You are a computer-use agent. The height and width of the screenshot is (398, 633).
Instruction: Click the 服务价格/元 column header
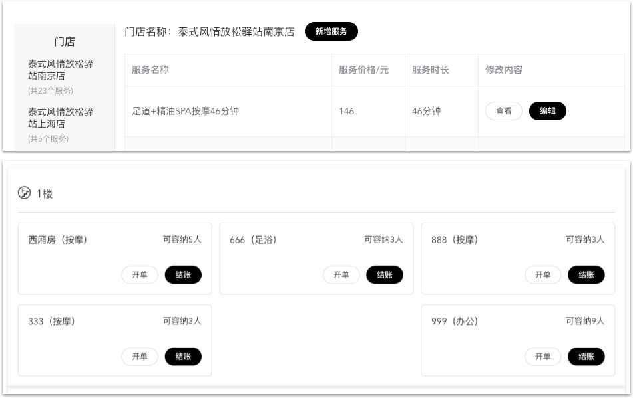coord(363,70)
